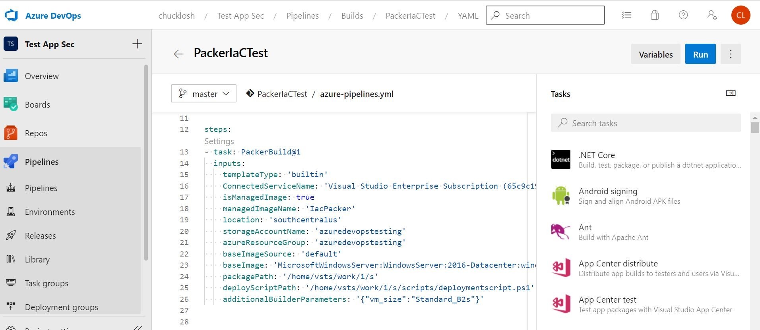This screenshot has height=330, width=760.
Task: Open the User settings icon
Action: 712,15
